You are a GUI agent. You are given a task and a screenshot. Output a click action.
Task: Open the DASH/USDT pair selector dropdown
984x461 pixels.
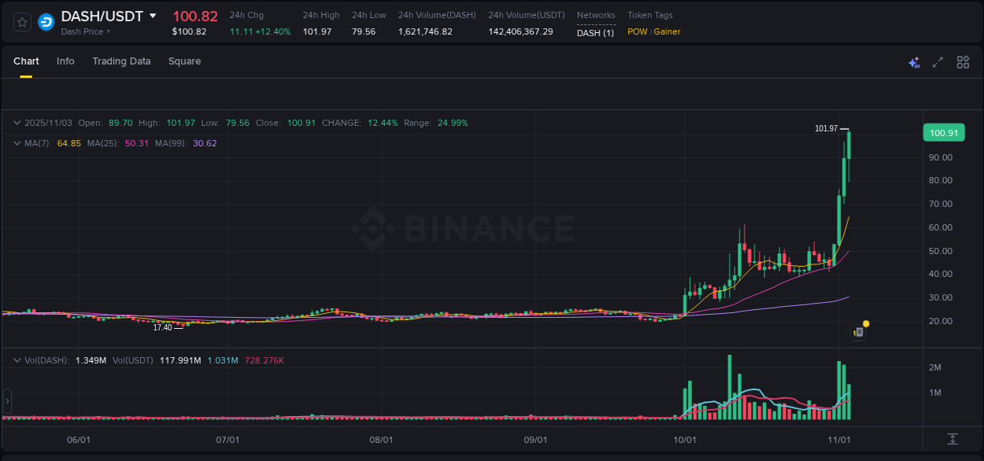coord(151,15)
